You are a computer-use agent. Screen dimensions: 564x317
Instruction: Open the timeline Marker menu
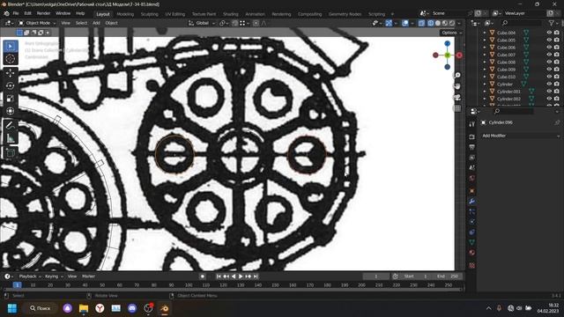pyautogui.click(x=88, y=276)
